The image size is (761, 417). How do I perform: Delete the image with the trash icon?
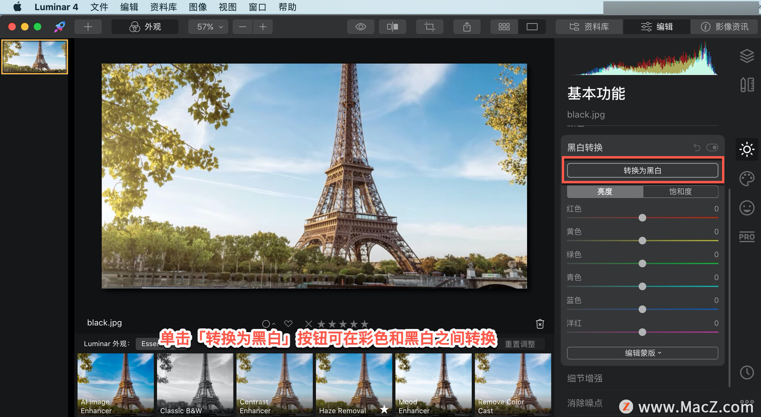539,323
